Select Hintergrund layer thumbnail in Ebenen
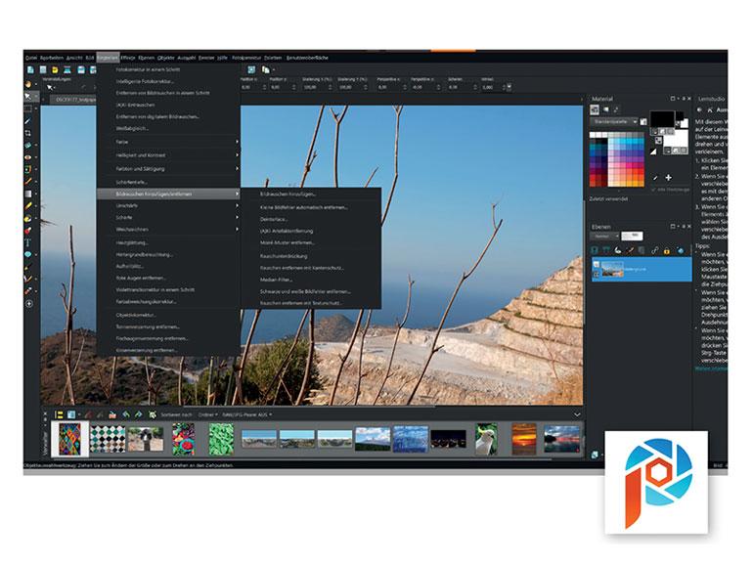 [x=612, y=269]
